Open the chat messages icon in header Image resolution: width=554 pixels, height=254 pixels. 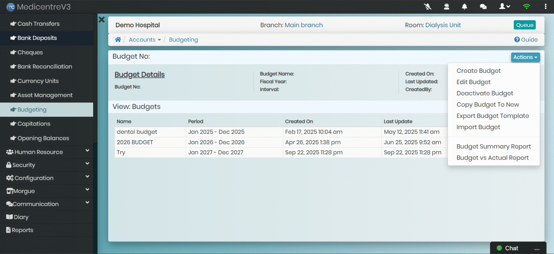coord(483,6)
